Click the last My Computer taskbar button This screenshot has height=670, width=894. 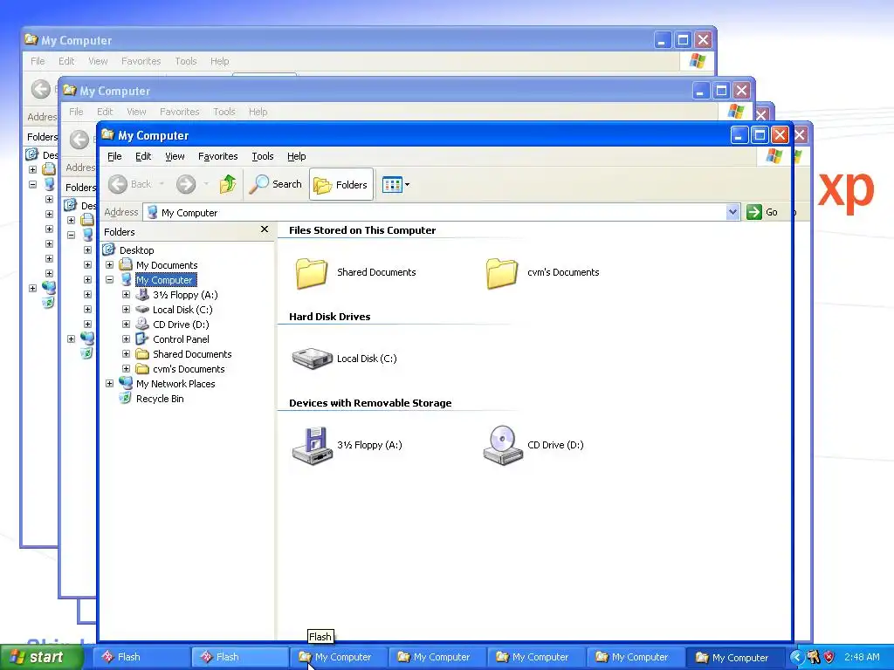[735, 658]
